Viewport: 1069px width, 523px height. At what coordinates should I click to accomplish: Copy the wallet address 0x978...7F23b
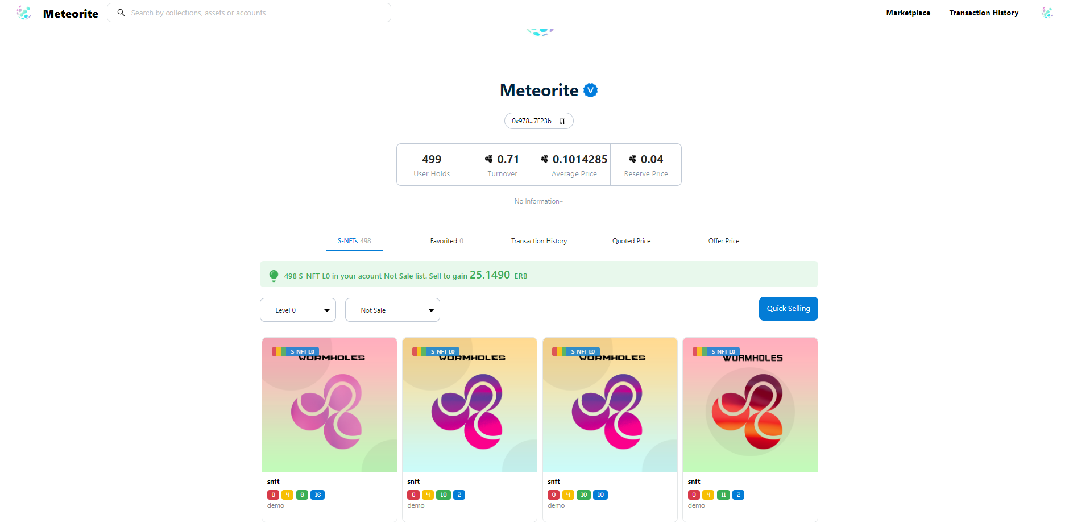tap(562, 121)
